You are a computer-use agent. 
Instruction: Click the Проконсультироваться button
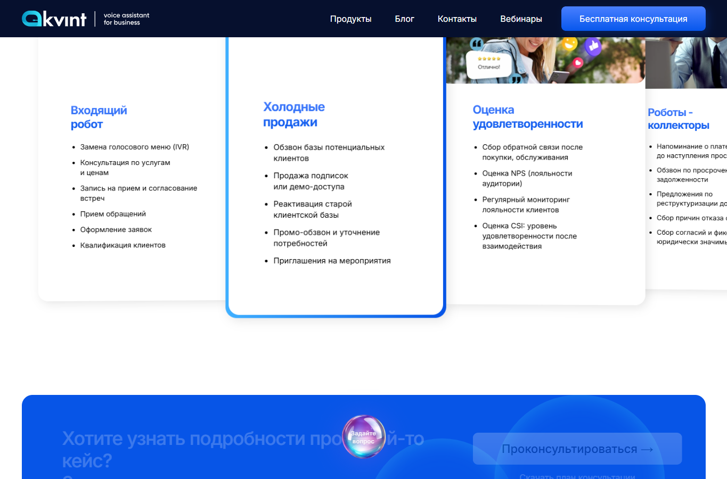click(x=577, y=449)
